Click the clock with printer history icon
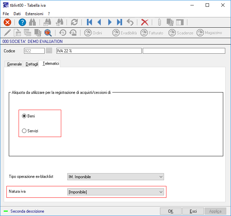Screen dimensions: 231x216 pyautogui.click(x=73, y=33)
